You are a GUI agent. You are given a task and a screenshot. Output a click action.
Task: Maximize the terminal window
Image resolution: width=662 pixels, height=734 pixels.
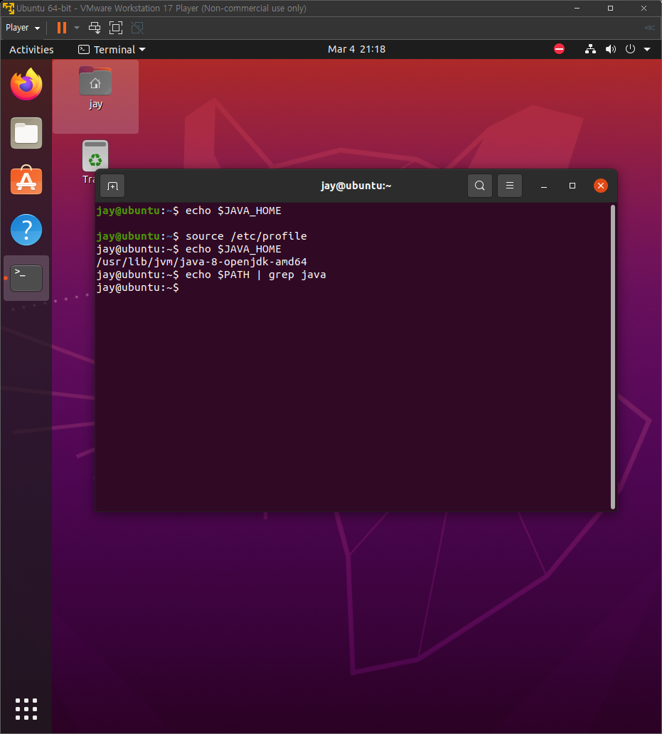pyautogui.click(x=572, y=186)
